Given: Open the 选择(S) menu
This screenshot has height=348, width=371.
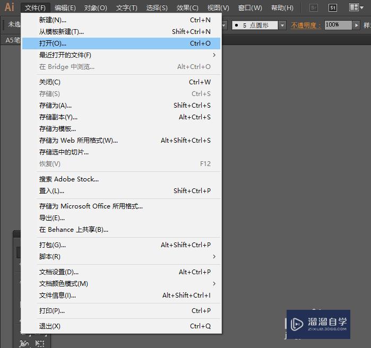Looking at the screenshot, I should pyautogui.click(x=157, y=8).
